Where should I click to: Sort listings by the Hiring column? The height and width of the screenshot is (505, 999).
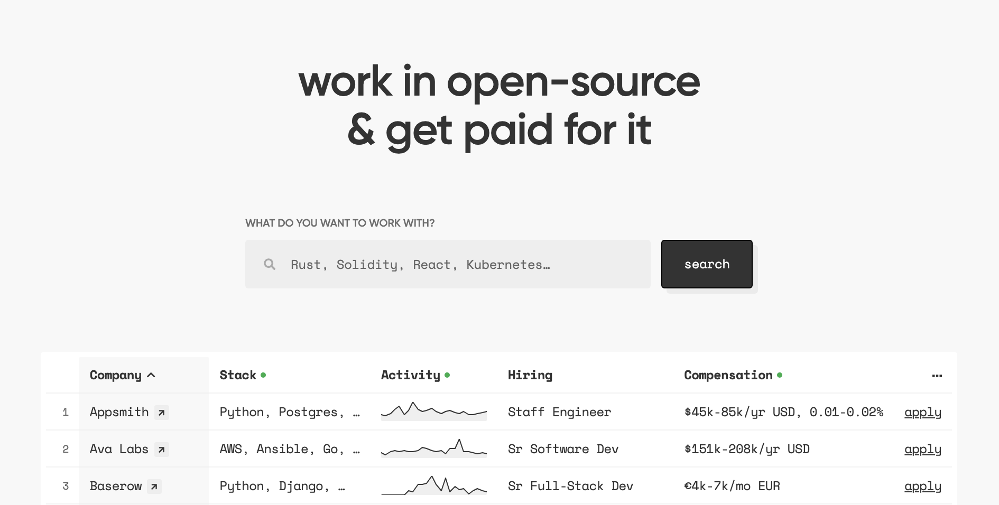point(530,375)
